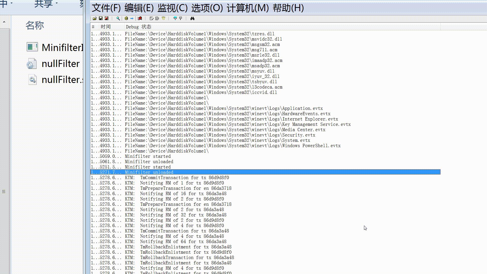Select the 'Minifilter started' line at 5251
The width and height of the screenshot is (487, 274).
[148, 167]
